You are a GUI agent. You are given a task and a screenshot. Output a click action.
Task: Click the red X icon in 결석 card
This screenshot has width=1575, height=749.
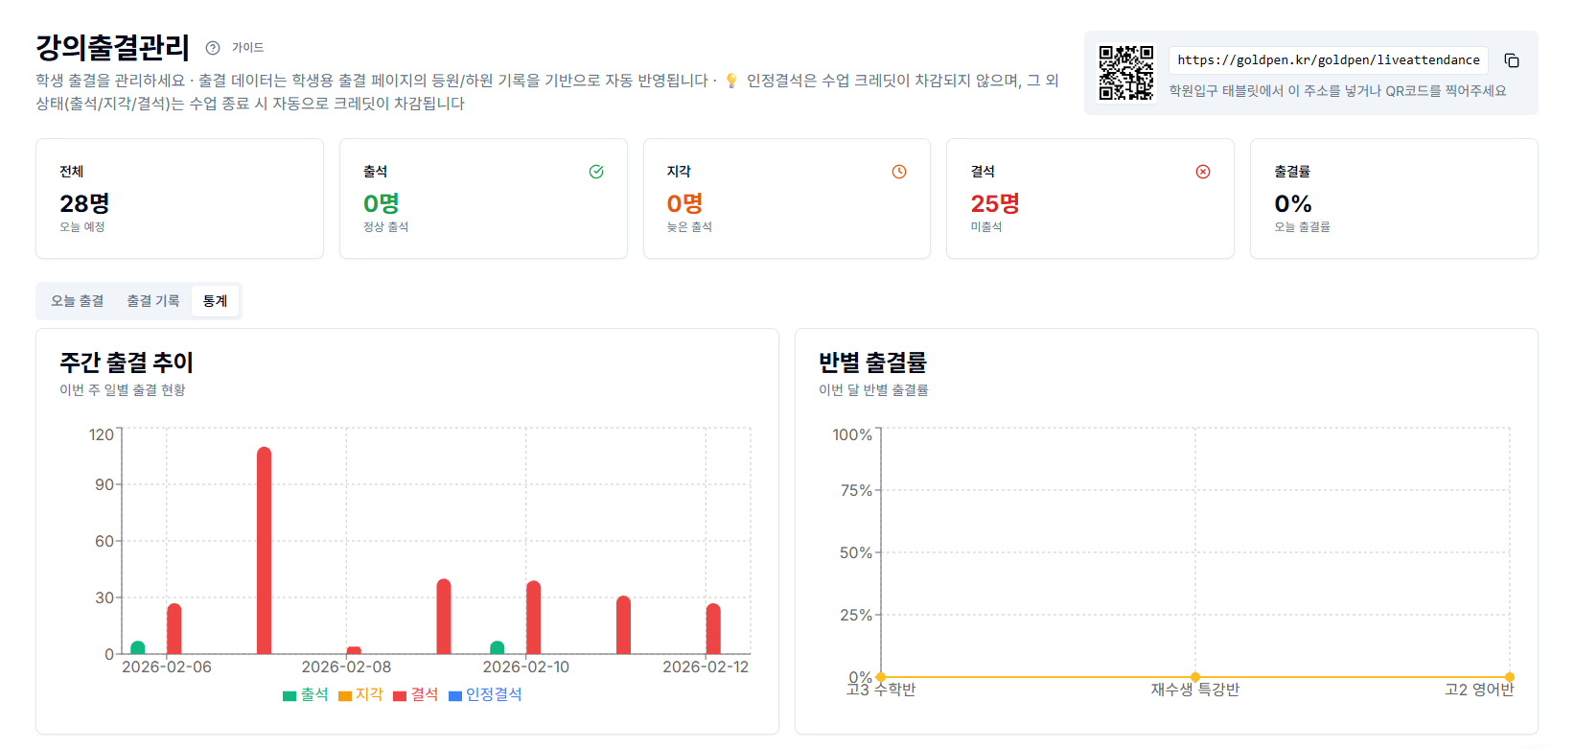point(1203,172)
